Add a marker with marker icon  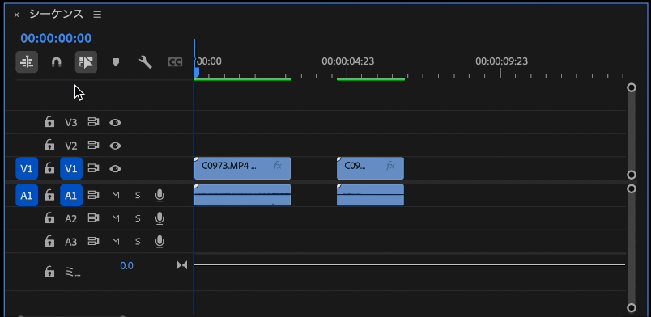coord(116,62)
